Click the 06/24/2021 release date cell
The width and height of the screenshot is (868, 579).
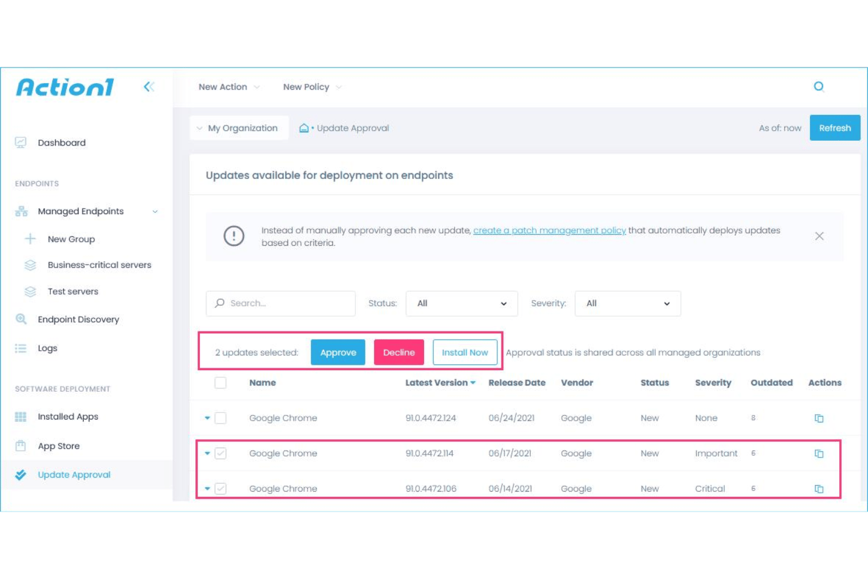point(511,418)
